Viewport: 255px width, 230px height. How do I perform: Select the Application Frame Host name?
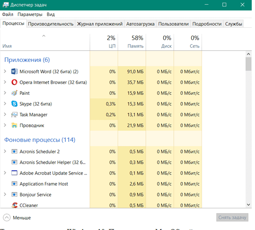[44, 184]
